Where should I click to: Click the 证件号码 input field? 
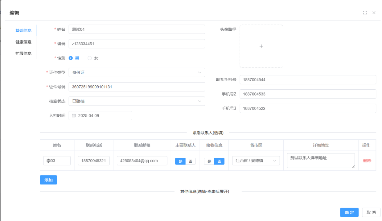[137, 87]
